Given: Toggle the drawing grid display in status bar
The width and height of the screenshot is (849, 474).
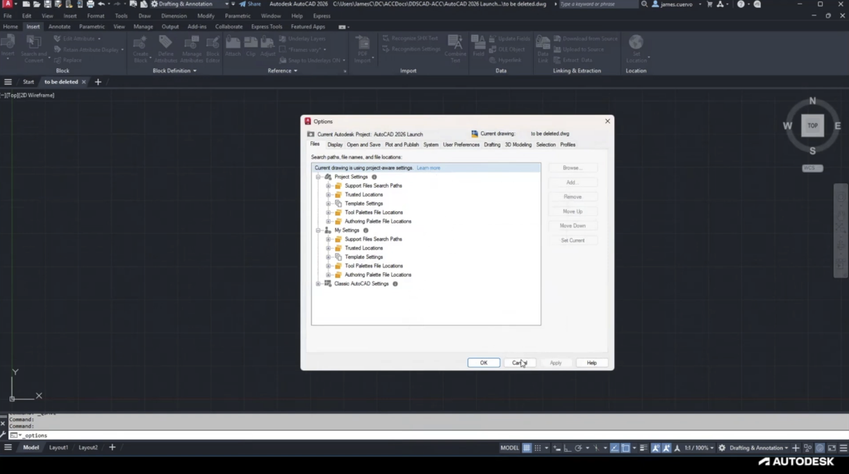Looking at the screenshot, I should [x=527, y=448].
